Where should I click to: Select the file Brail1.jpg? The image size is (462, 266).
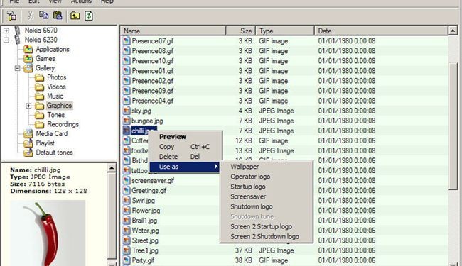coord(144,221)
